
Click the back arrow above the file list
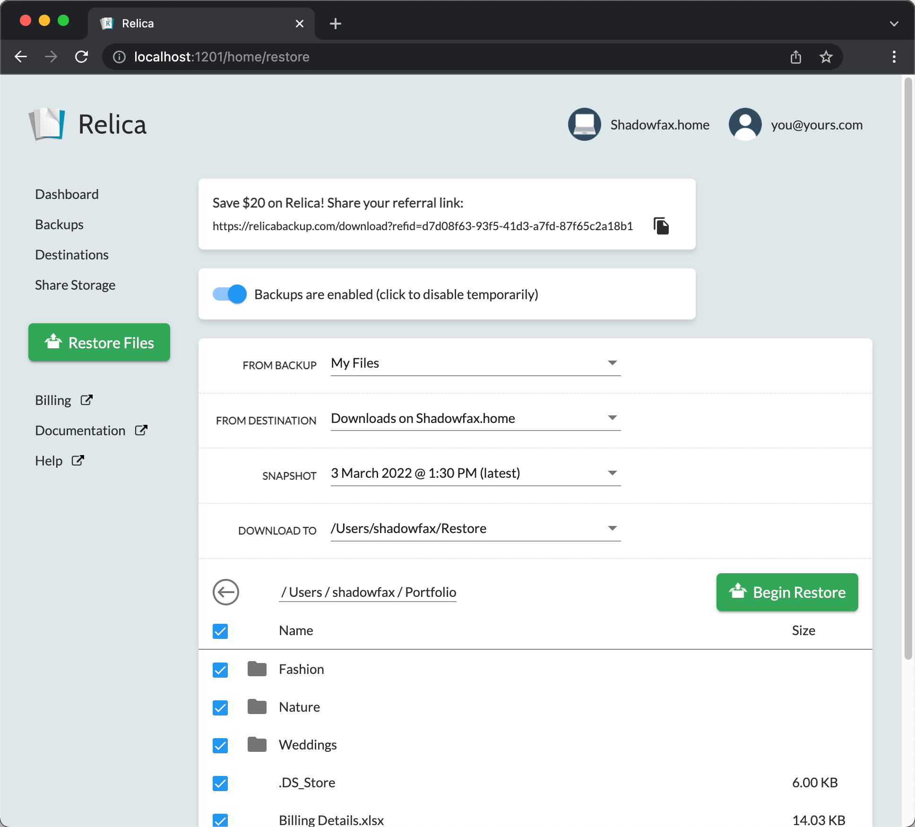click(x=226, y=592)
